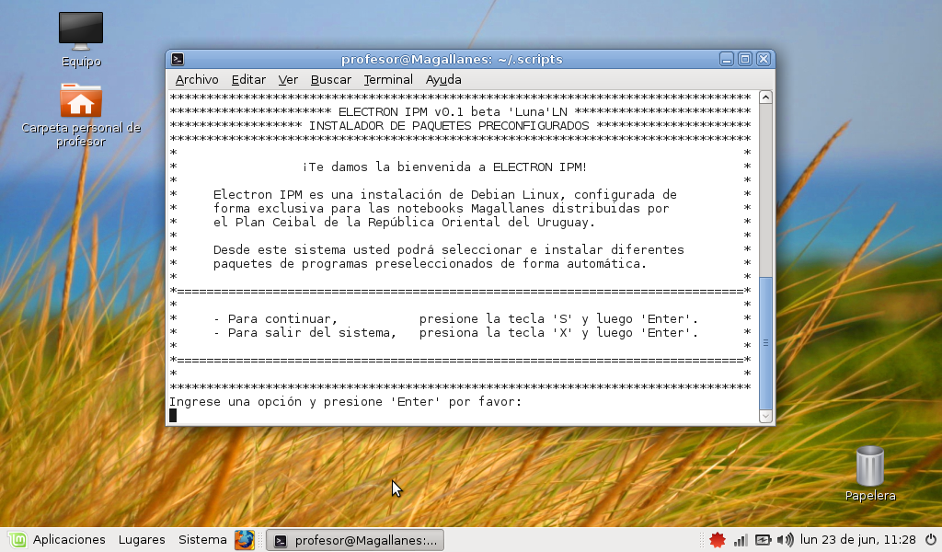Open the Buscar menu
942x552 pixels.
(331, 80)
